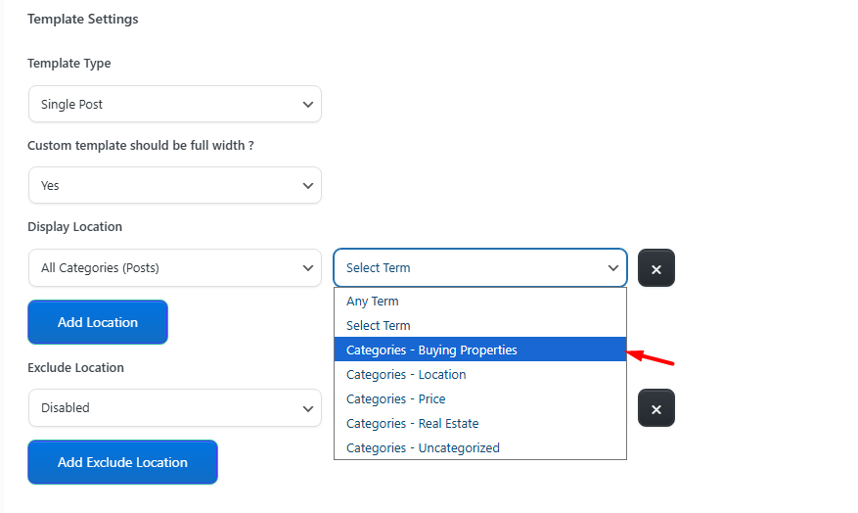
Task: Select Categories - Real Estate option
Action: coord(413,424)
